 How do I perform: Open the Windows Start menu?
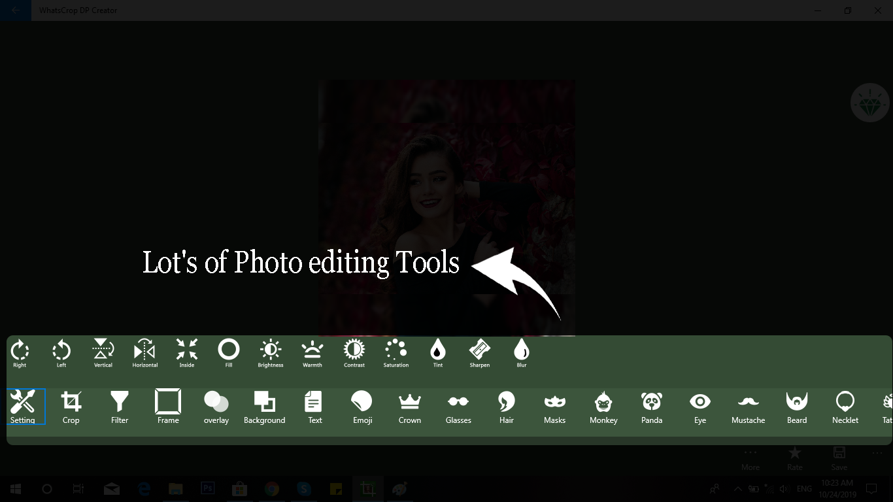pyautogui.click(x=16, y=488)
